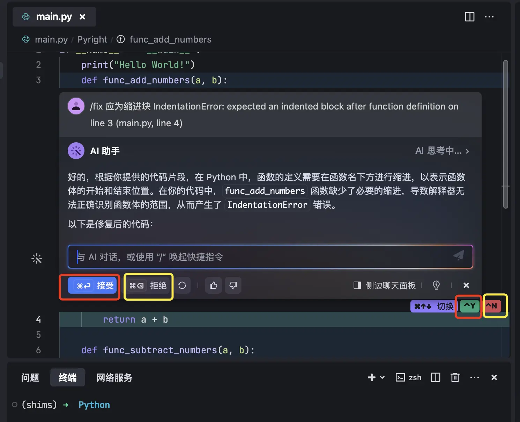
Task: Open terminal panel more options
Action: pos(475,377)
